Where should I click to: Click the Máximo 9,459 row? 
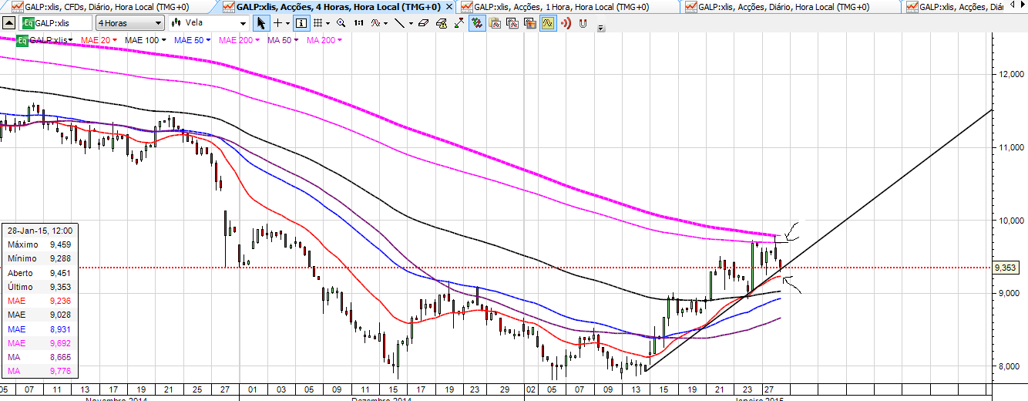pos(41,244)
